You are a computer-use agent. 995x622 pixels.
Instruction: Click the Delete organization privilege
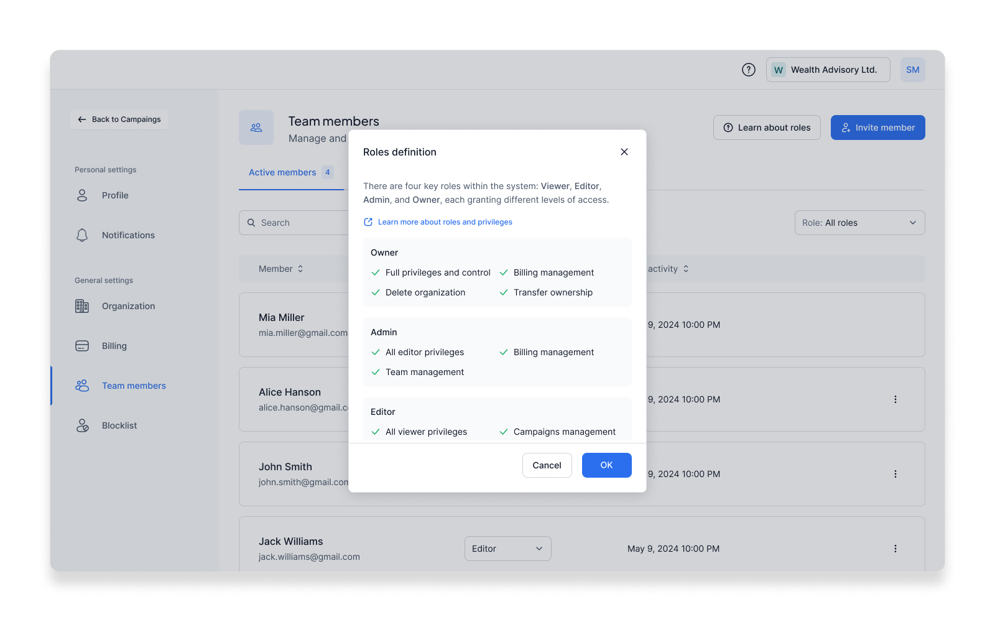[425, 292]
